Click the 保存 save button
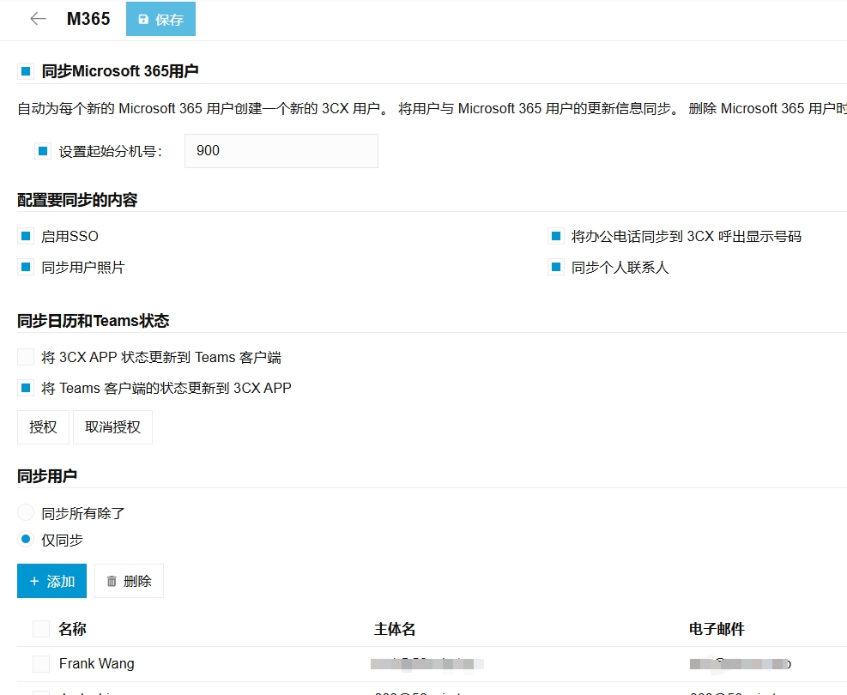The height and width of the screenshot is (695, 847). [x=160, y=19]
